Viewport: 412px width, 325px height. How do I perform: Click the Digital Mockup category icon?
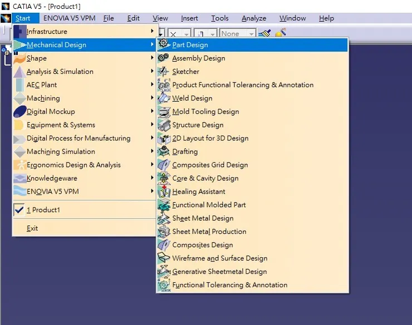point(19,111)
